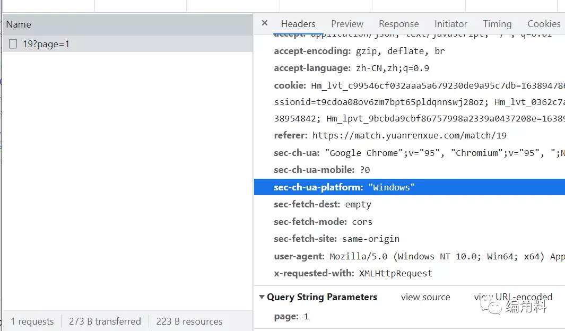Viewport: 565px width, 331px height.
Task: Click the view source link
Action: tap(425, 297)
